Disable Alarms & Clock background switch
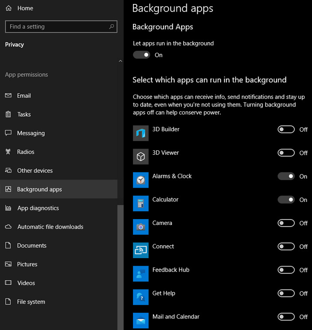This screenshot has width=312, height=330. tap(286, 176)
